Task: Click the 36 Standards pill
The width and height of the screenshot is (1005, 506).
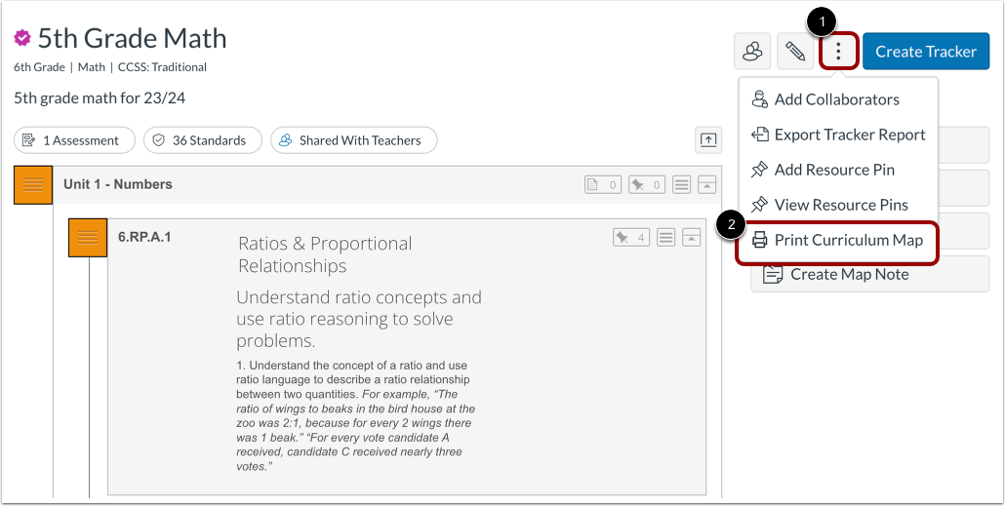Action: pyautogui.click(x=203, y=140)
